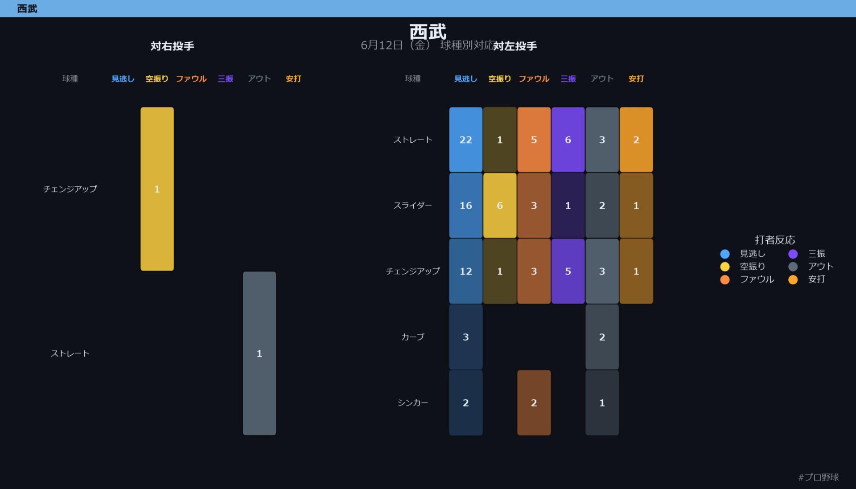This screenshot has height=489, width=856.
Task: Click ストレート row label in 対右投手 table
Action: [70, 353]
